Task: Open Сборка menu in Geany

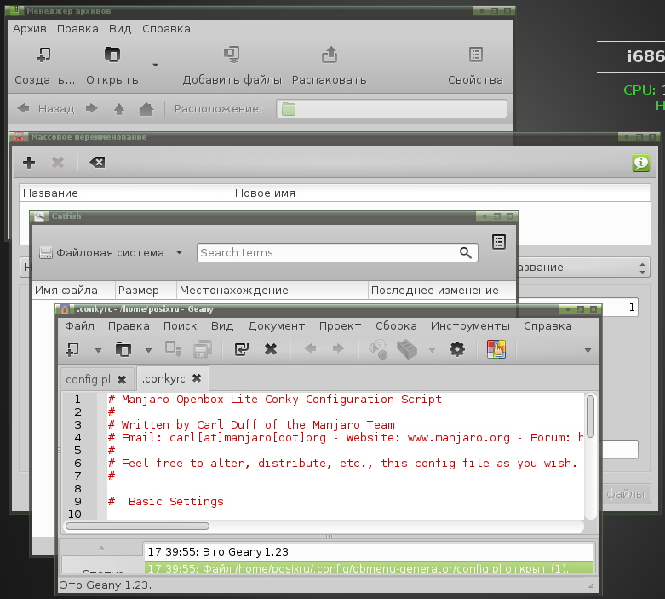Action: 396,326
